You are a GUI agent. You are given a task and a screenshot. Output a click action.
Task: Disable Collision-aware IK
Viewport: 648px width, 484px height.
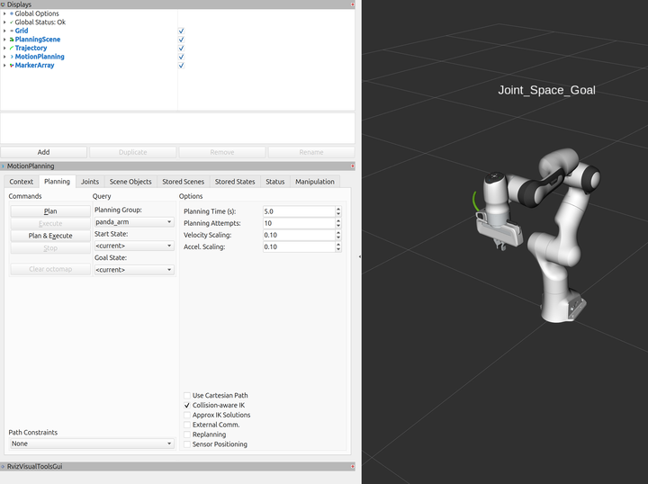[187, 405]
